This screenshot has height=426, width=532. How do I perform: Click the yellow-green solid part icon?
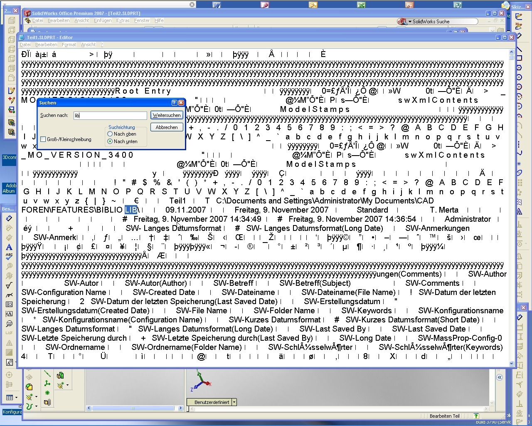pyautogui.click(x=29, y=387)
